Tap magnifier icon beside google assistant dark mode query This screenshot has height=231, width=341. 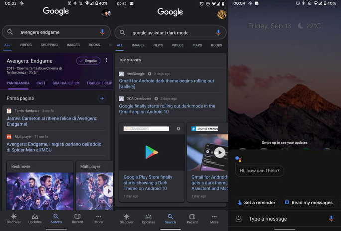[x=122, y=33]
